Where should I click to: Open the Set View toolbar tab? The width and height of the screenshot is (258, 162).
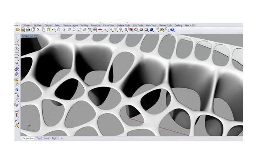click(x=38, y=25)
